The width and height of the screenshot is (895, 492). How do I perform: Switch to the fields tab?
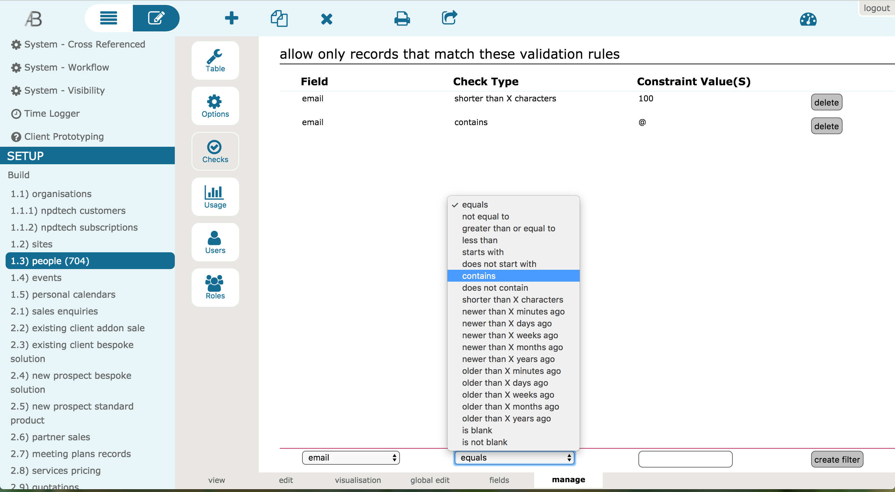pyautogui.click(x=499, y=480)
